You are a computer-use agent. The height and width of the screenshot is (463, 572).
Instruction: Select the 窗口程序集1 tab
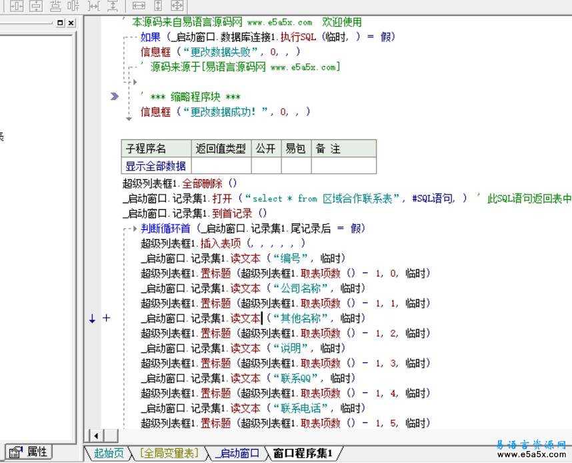point(303,453)
